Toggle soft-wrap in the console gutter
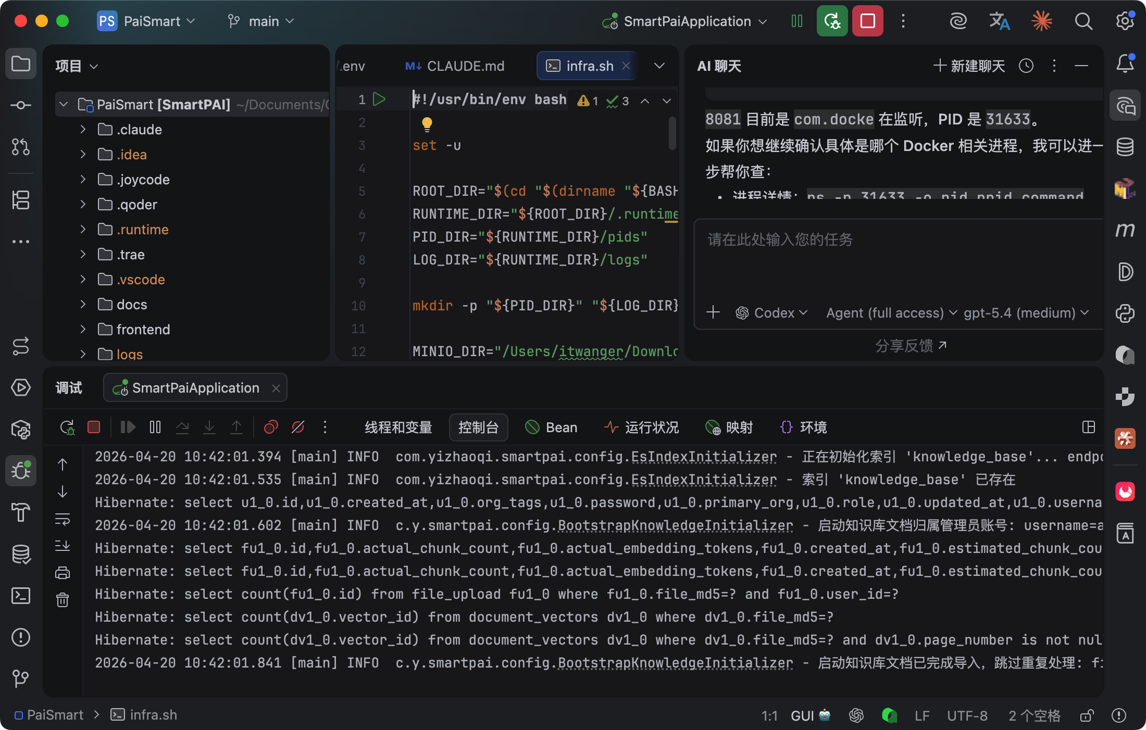Image resolution: width=1146 pixels, height=730 pixels. 63,519
